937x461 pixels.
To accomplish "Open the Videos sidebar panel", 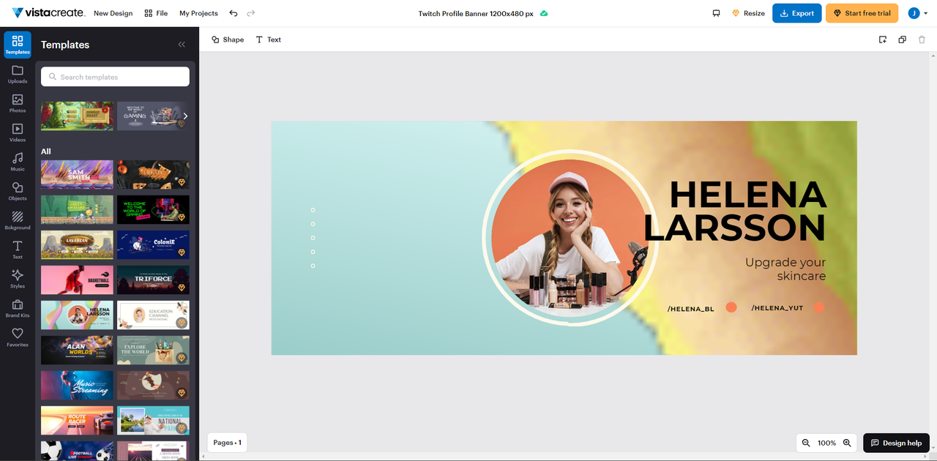I will coord(18,132).
